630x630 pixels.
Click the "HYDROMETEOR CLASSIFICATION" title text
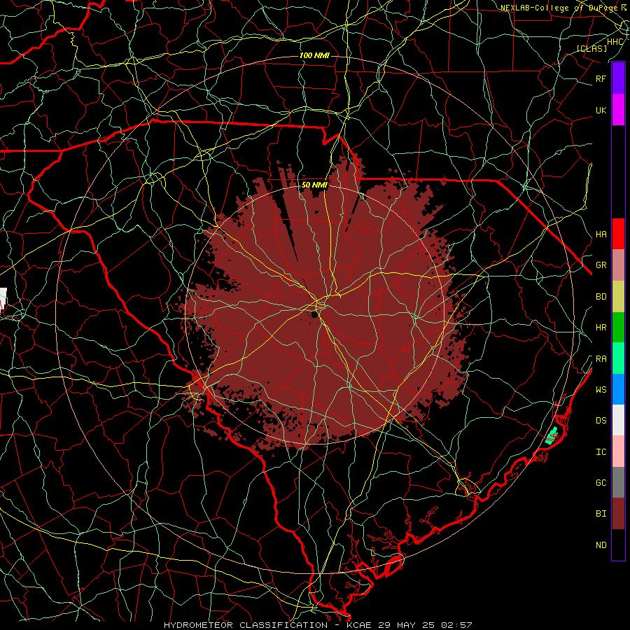click(246, 625)
